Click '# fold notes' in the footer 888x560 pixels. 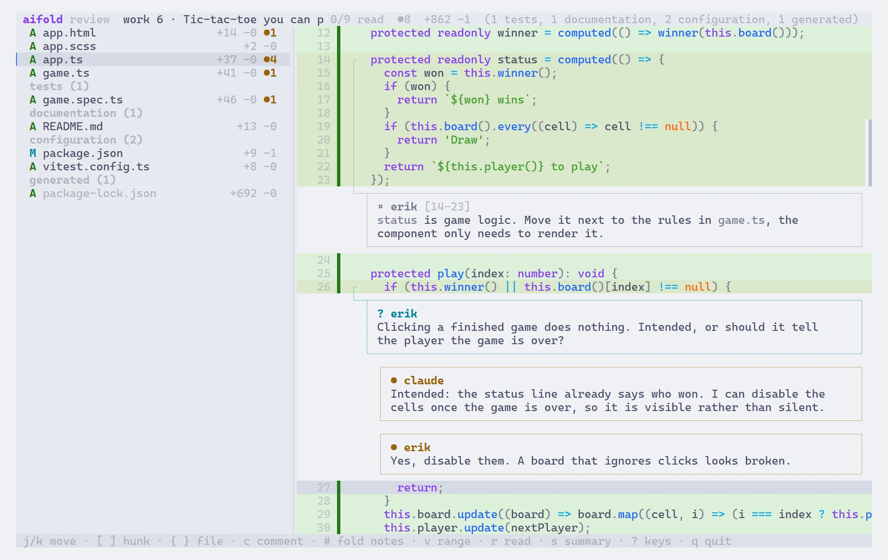(364, 541)
